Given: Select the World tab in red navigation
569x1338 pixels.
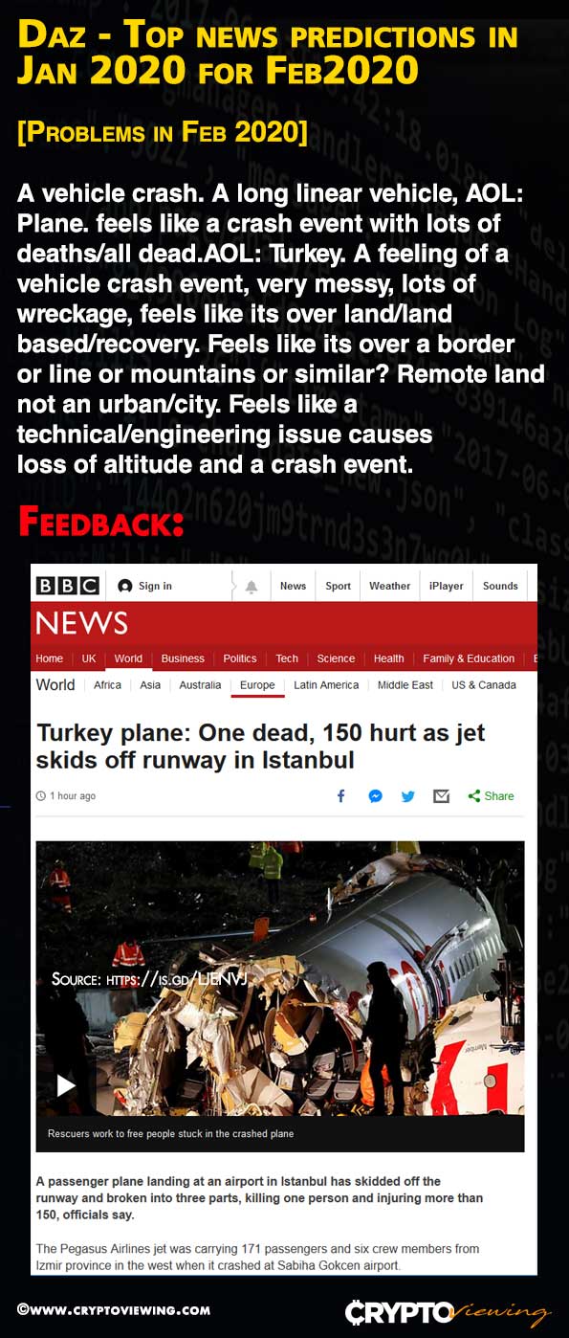Looking at the screenshot, I should (x=128, y=658).
